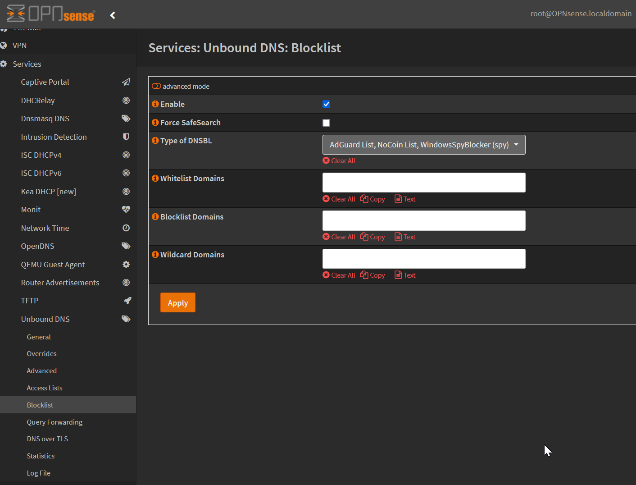Copy the Blocklist Domains entries
636x485 pixels.
(373, 237)
